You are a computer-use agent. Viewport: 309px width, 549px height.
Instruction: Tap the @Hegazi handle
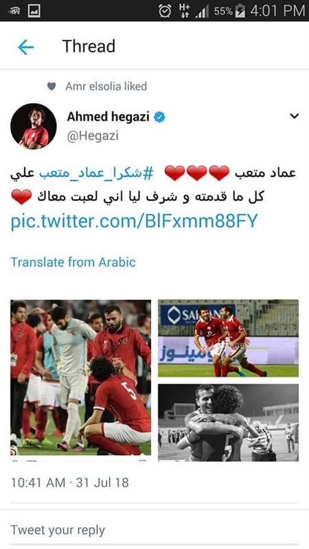[93, 136]
